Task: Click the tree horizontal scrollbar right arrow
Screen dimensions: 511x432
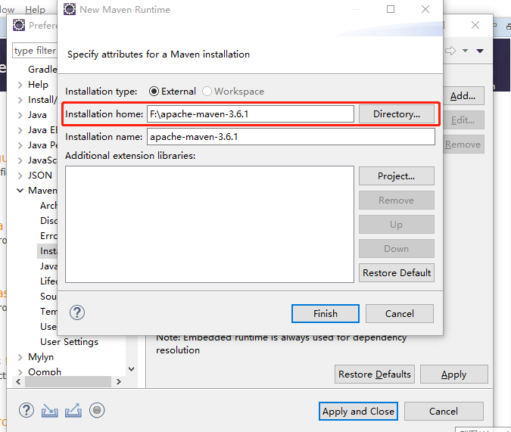Action: [x=119, y=381]
